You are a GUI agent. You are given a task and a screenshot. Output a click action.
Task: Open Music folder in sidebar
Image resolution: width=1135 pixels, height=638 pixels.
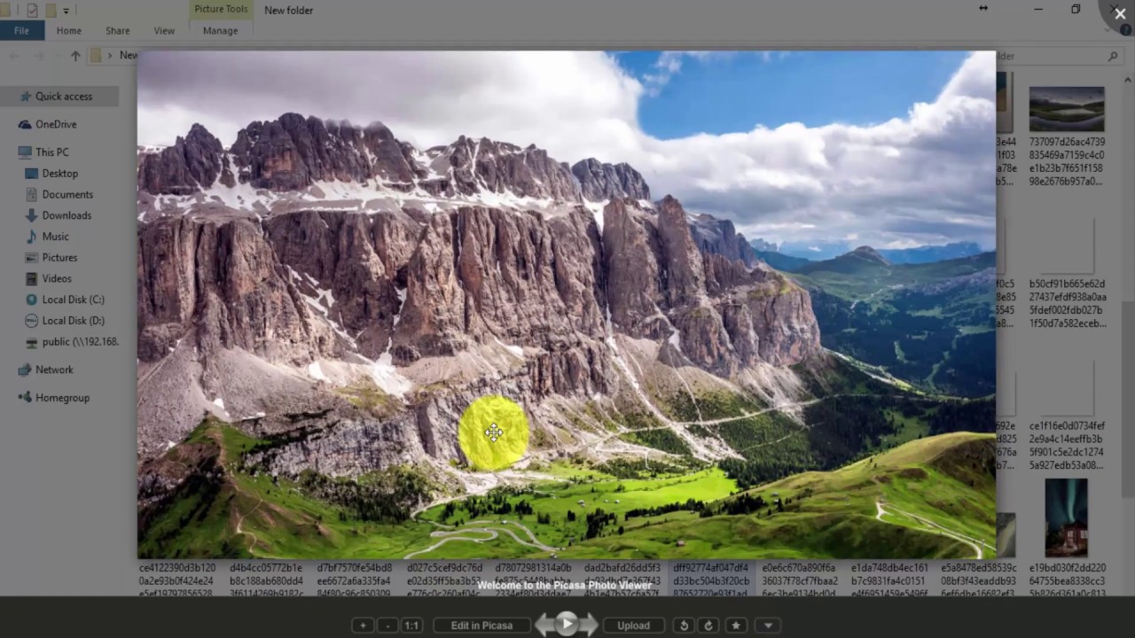pyautogui.click(x=55, y=237)
